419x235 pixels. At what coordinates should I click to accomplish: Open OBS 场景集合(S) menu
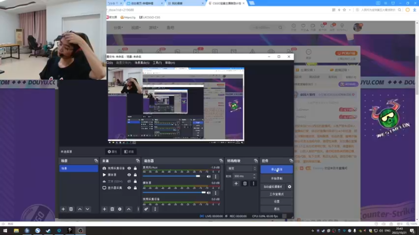click(142, 63)
